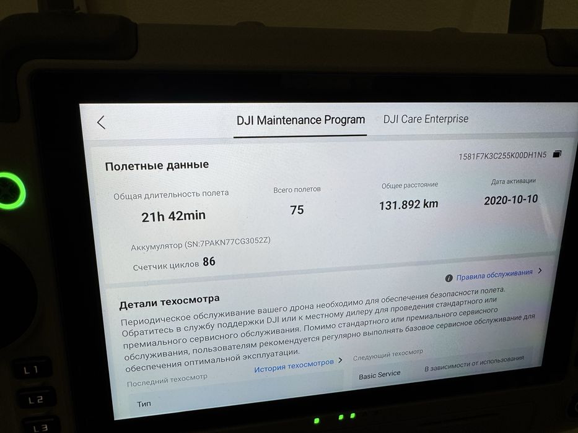Switch to the DJI Maintenance Program tab
This screenshot has width=578, height=433.
click(300, 120)
